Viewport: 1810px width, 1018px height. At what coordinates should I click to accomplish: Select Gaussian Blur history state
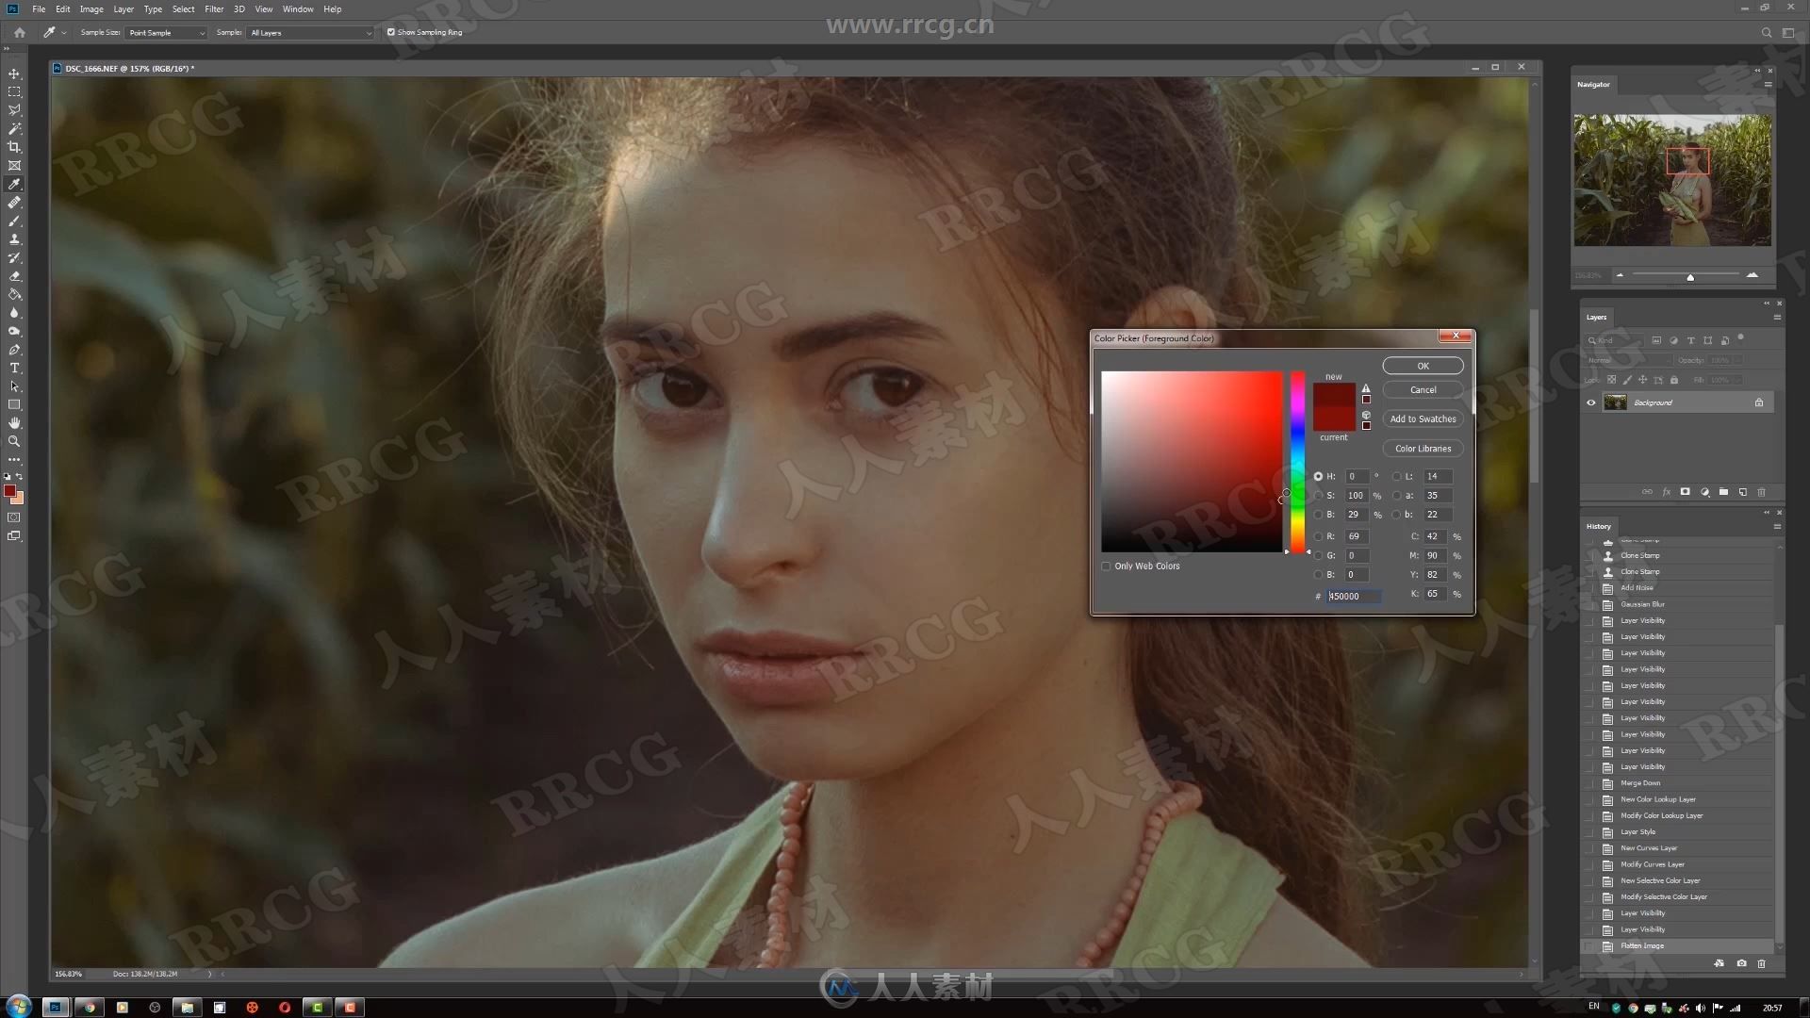[1679, 604]
